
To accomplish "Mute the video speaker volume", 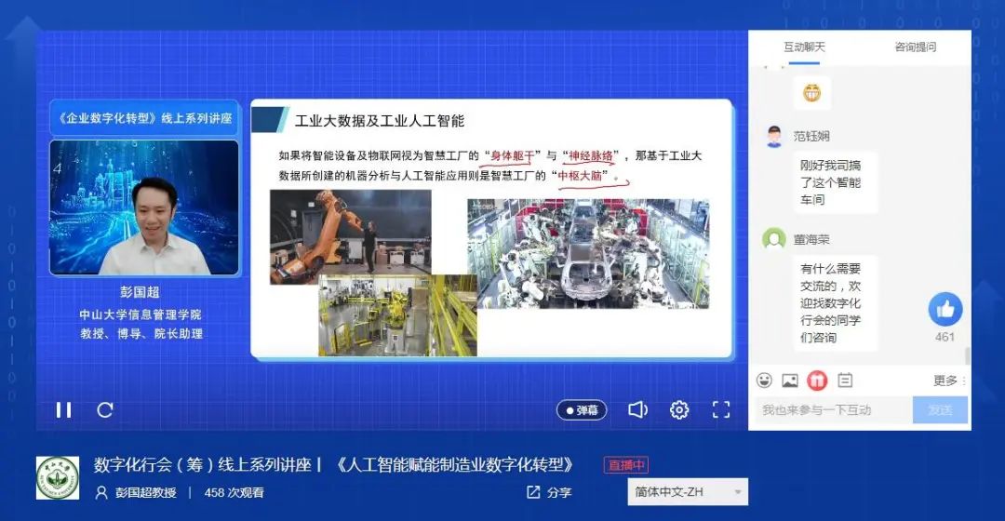I will pyautogui.click(x=637, y=410).
